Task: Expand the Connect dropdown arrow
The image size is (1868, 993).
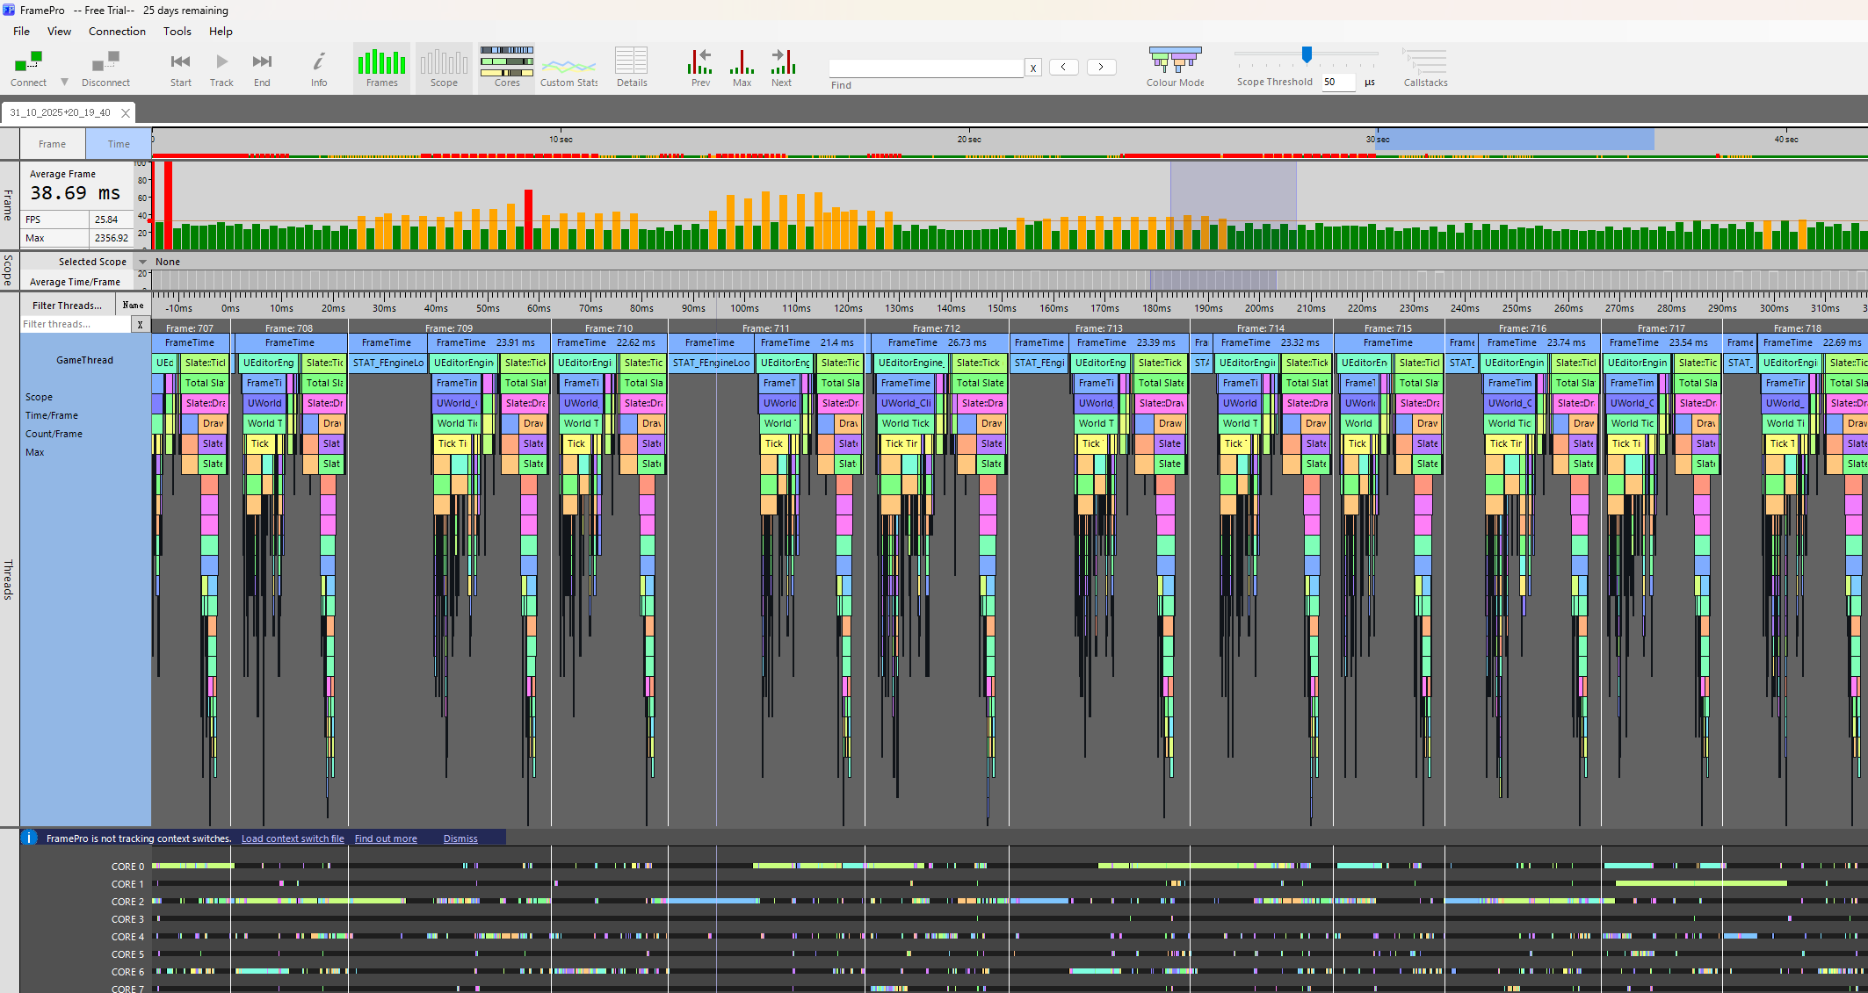Action: (x=64, y=83)
